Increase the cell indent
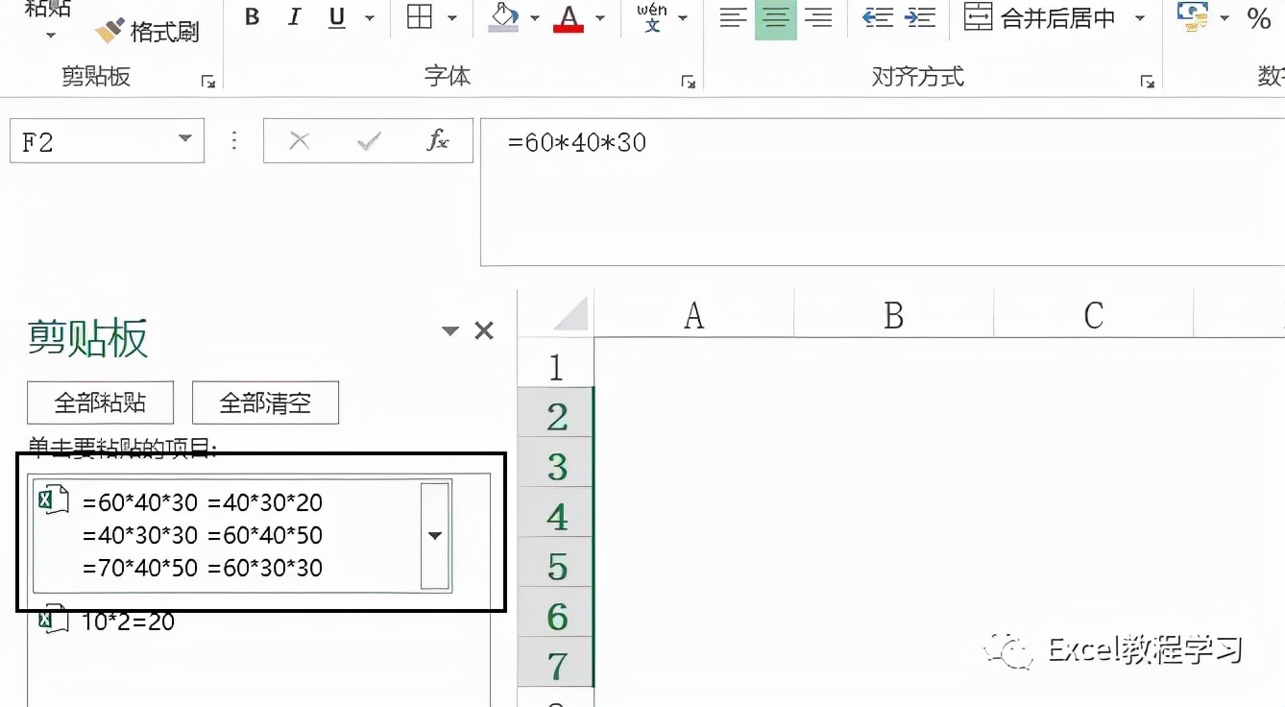 tap(920, 17)
